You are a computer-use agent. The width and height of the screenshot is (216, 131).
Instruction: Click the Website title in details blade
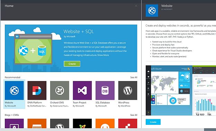pos(167,6)
